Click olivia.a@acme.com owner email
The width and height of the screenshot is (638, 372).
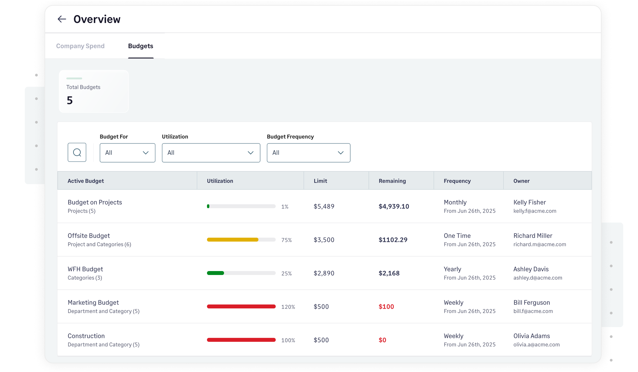pos(537,344)
